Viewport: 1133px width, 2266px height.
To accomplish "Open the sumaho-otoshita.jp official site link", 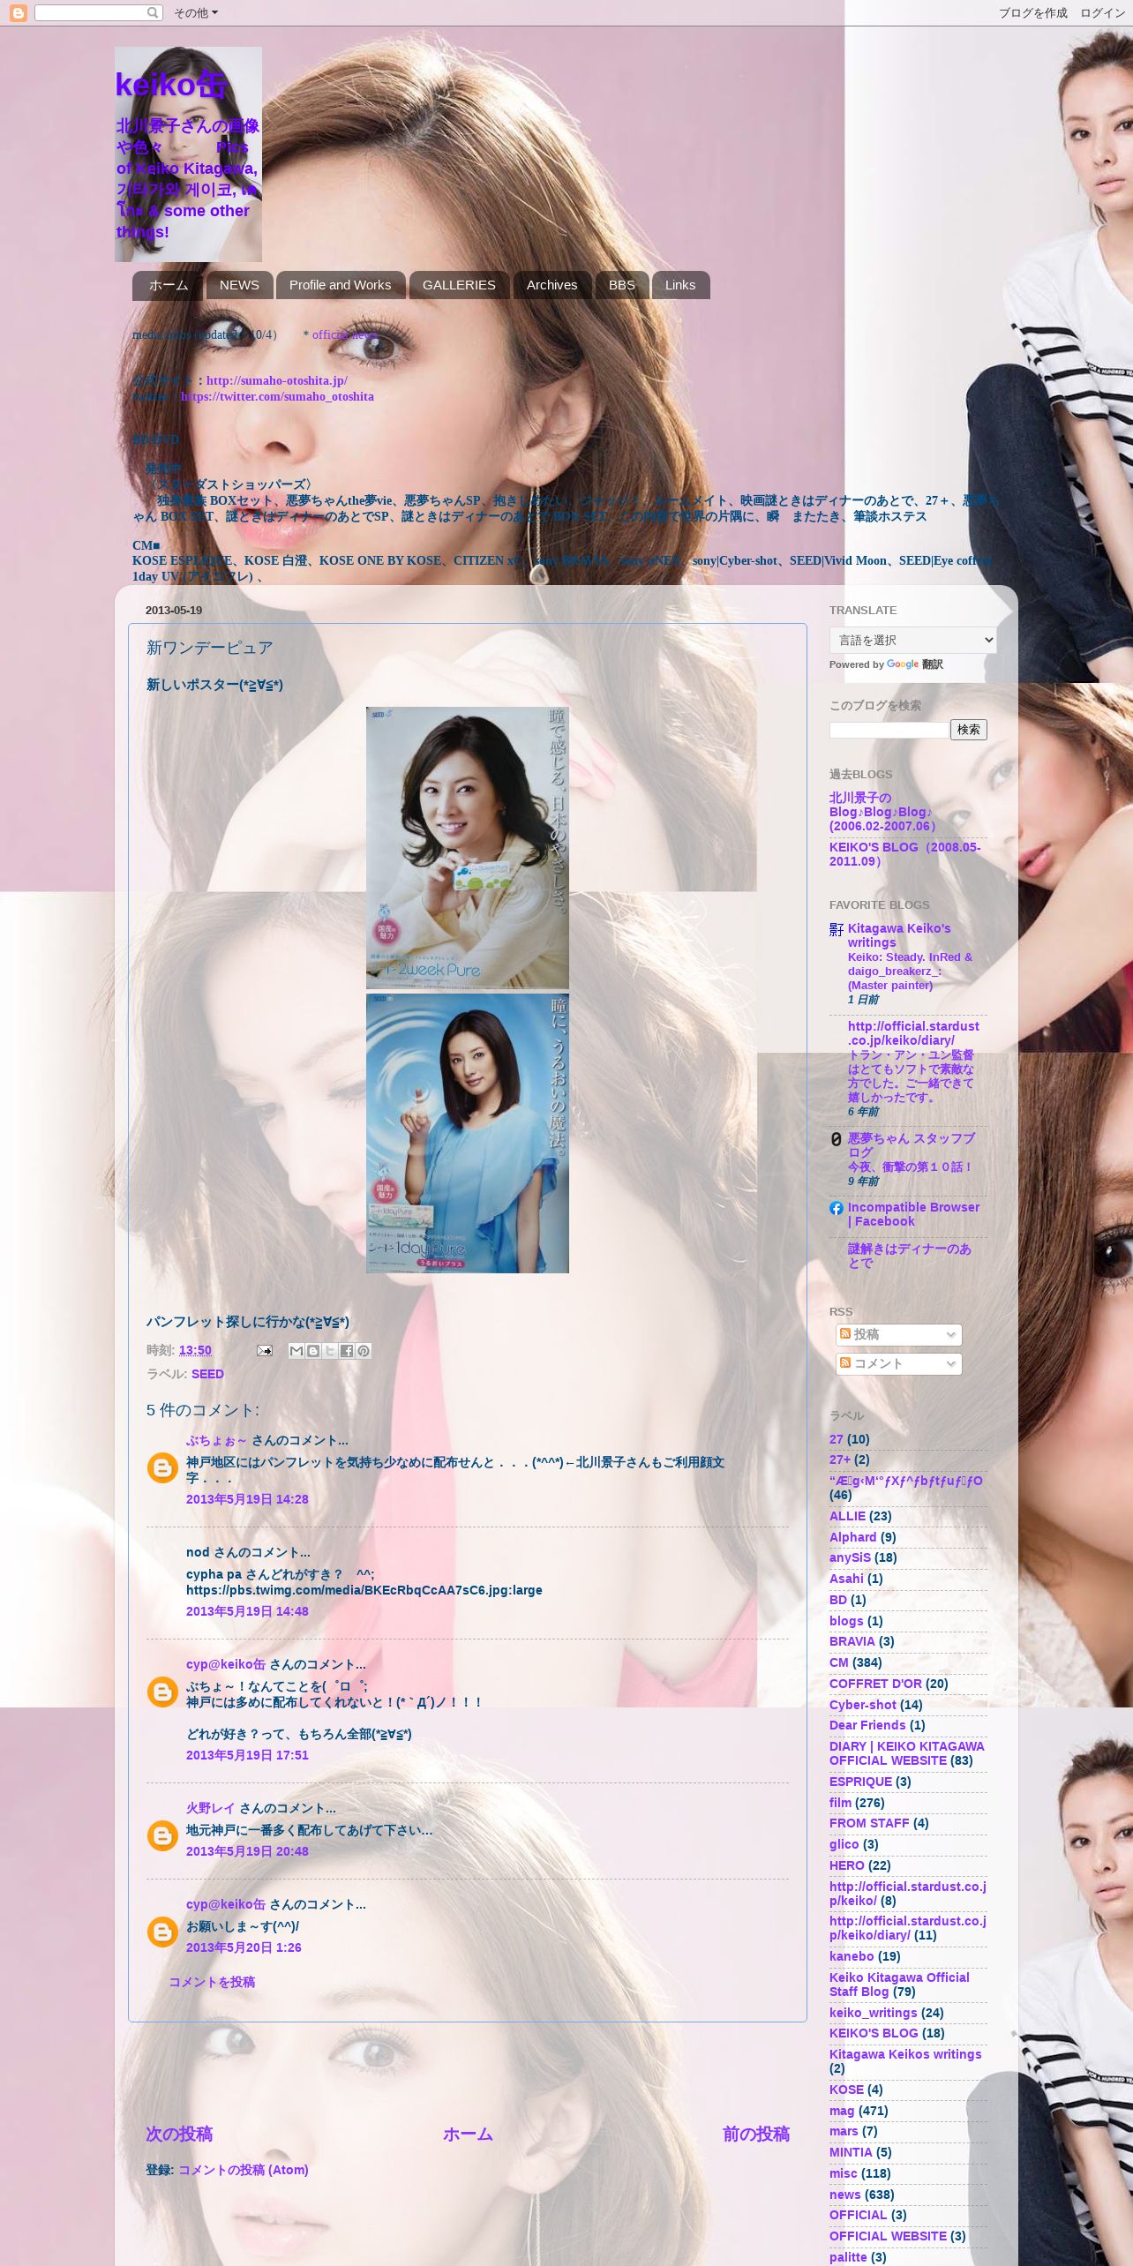I will coord(276,381).
